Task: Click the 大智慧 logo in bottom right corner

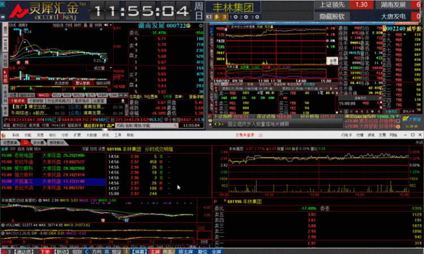Action: point(412,119)
